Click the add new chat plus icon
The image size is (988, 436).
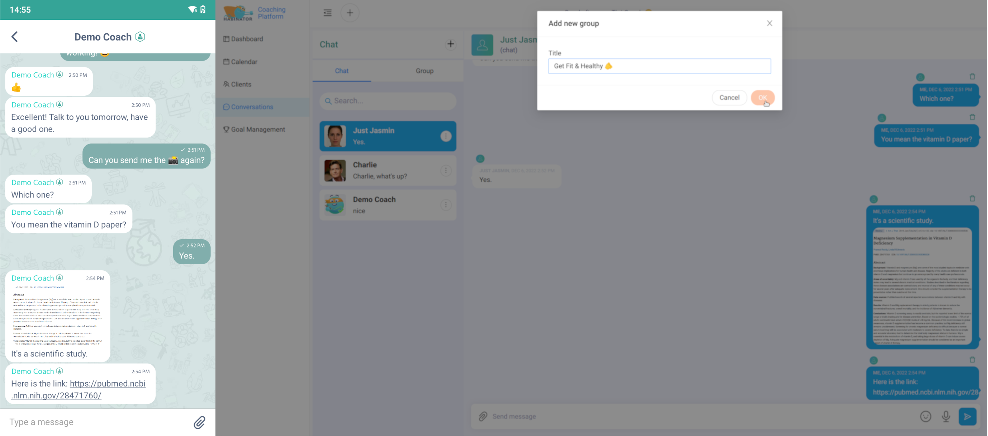click(x=451, y=44)
